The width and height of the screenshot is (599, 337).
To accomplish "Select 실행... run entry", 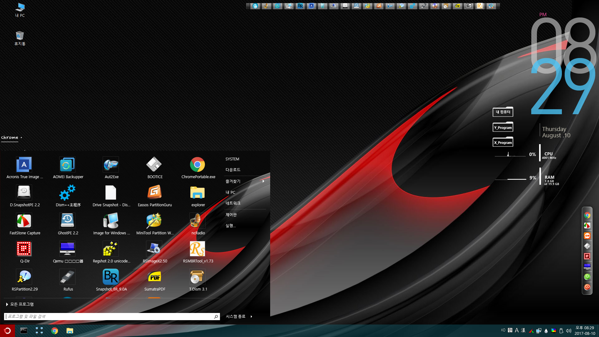I will 231,226.
